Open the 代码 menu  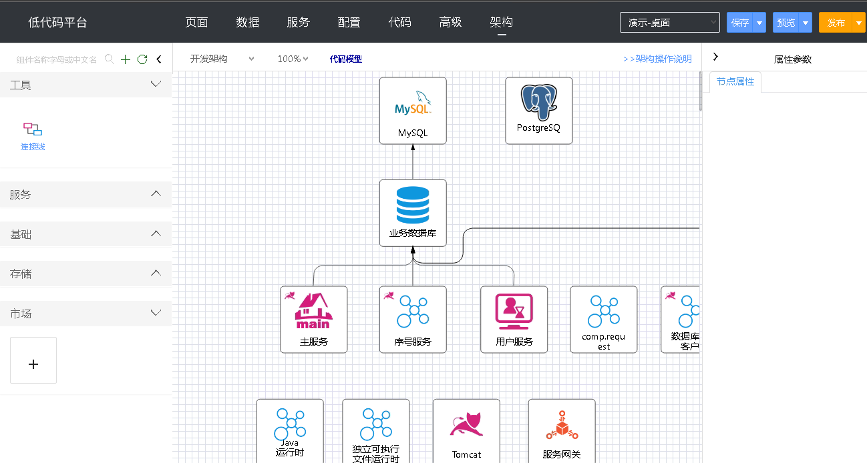400,22
